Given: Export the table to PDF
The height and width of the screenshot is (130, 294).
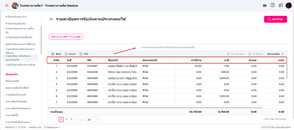Looking at the screenshot, I should point(84,54).
